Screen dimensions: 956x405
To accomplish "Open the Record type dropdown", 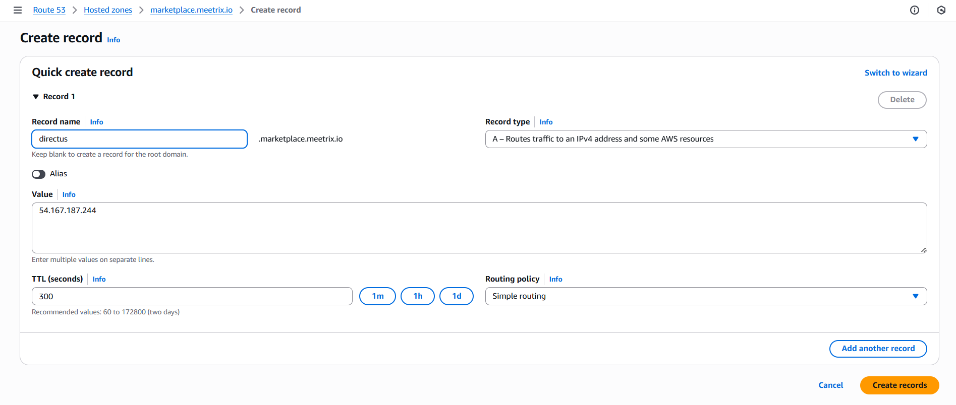I will pos(706,139).
